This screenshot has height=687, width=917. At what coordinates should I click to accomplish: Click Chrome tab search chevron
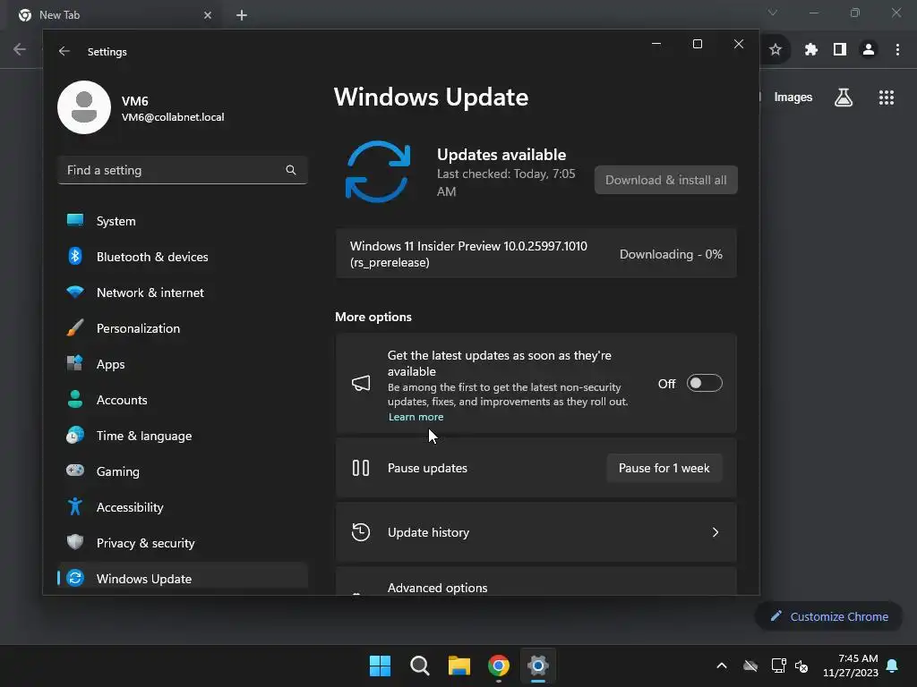point(773,13)
